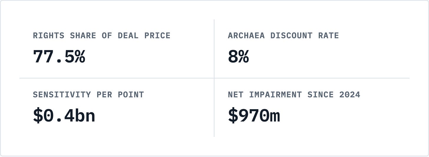Click the year 2024 in the impairment label
429x157 pixels.
350,95
